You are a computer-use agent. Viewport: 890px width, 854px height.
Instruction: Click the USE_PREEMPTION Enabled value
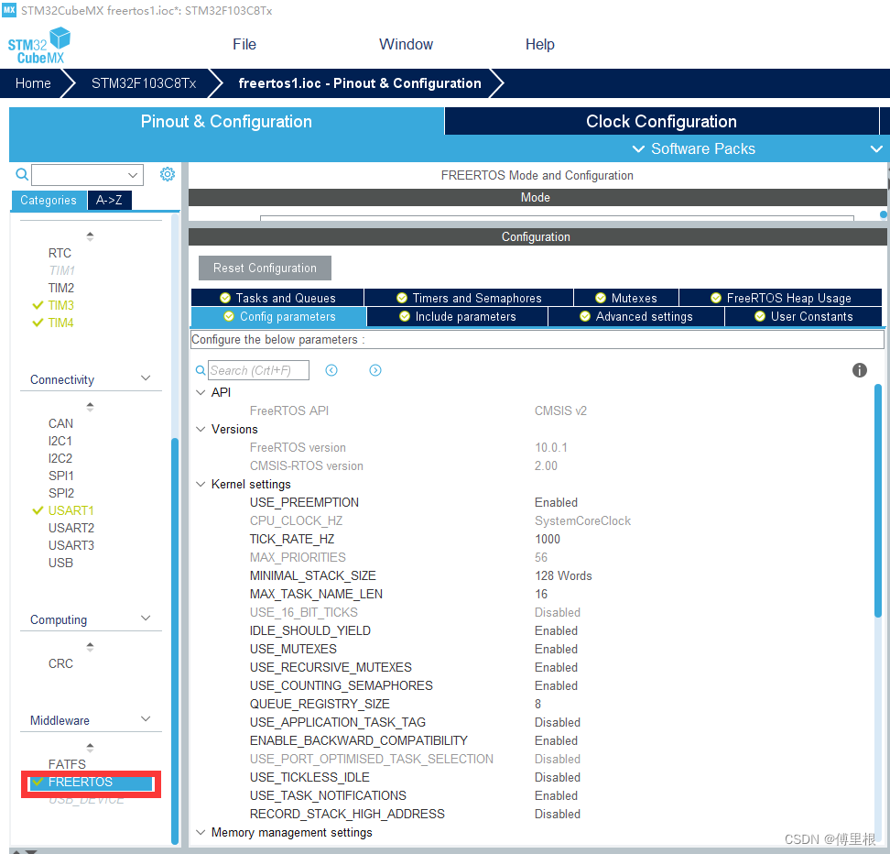point(556,502)
